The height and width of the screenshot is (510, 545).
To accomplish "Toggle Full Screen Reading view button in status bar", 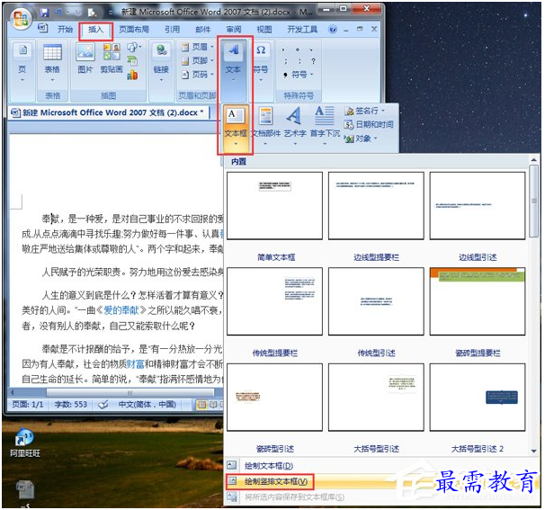I will coord(213,405).
